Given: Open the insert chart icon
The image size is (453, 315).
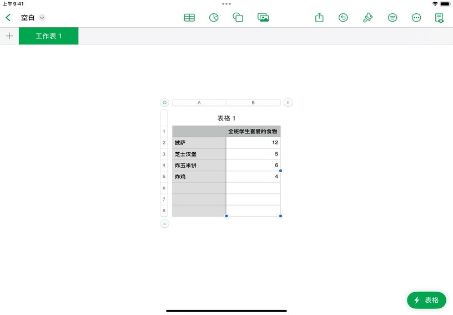Looking at the screenshot, I should click(214, 18).
